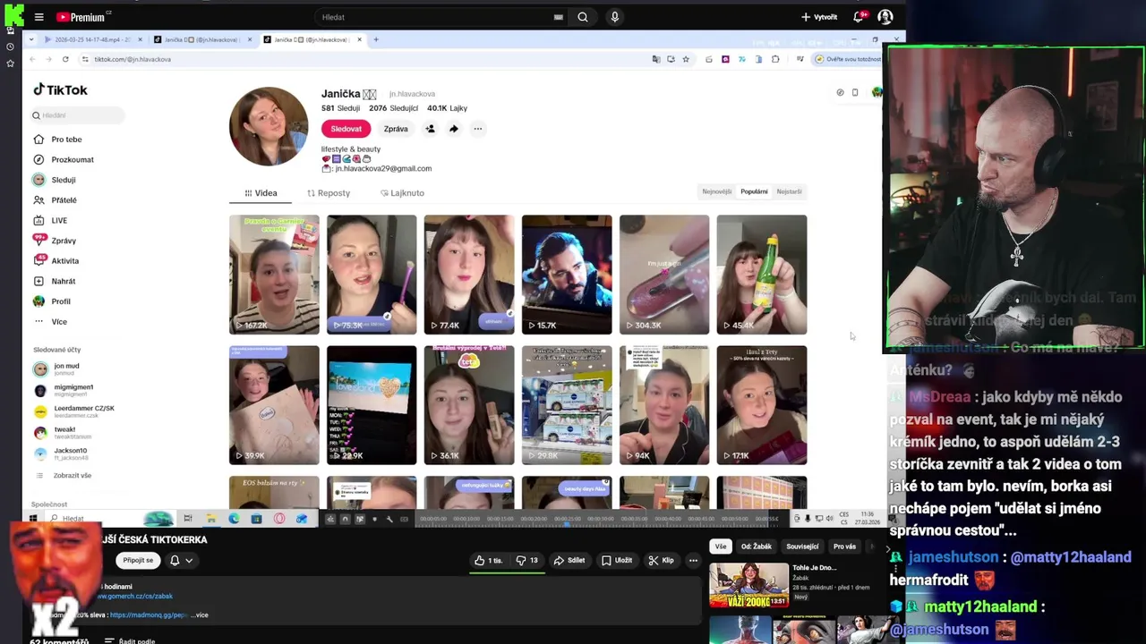Click the Sdílet share button
Viewport: 1146px width, 644px height.
tap(569, 561)
